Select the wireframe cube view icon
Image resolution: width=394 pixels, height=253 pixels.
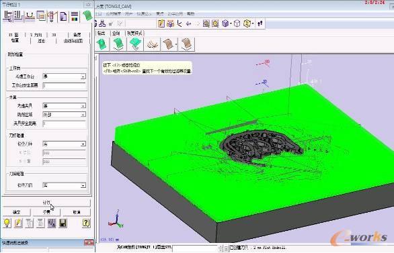[237, 23]
